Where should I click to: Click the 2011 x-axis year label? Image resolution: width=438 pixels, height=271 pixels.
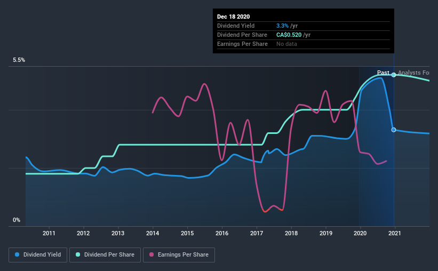(x=49, y=233)
